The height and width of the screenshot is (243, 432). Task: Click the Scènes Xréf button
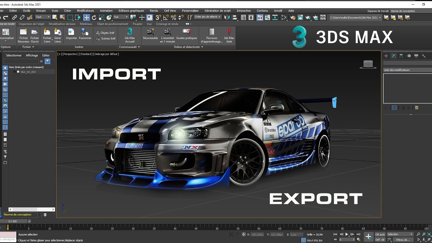[x=106, y=38]
